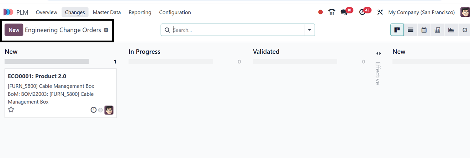Open the Reporting menu
This screenshot has height=158, width=470.
[140, 12]
